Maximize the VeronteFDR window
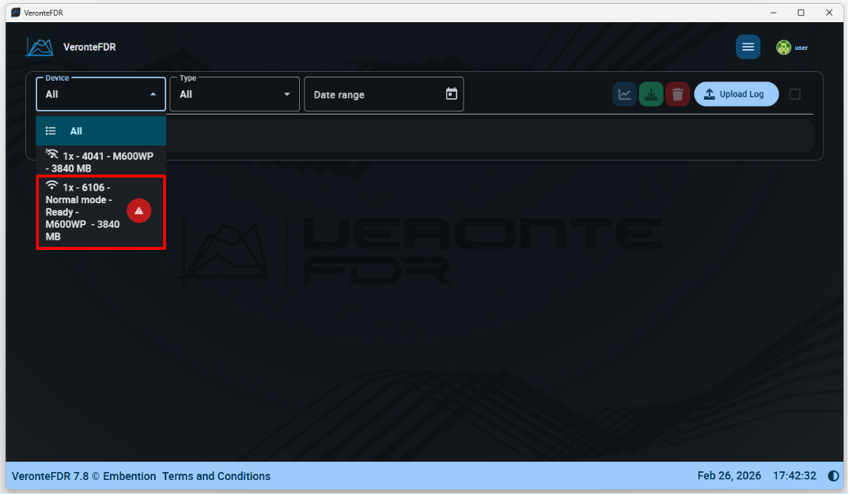The image size is (849, 495). pyautogui.click(x=801, y=12)
